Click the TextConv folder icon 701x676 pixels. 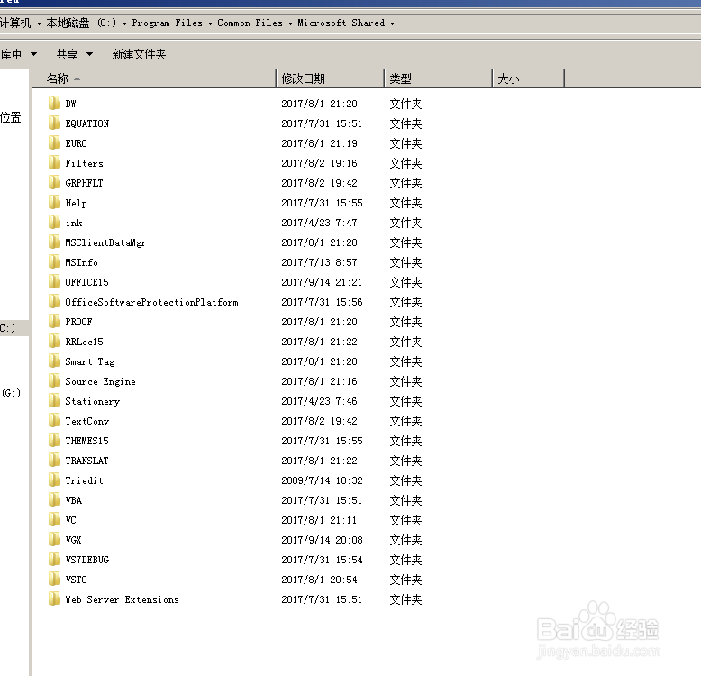tap(54, 420)
